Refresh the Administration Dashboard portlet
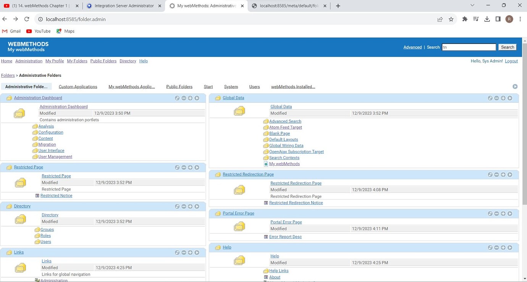 [x=177, y=98]
